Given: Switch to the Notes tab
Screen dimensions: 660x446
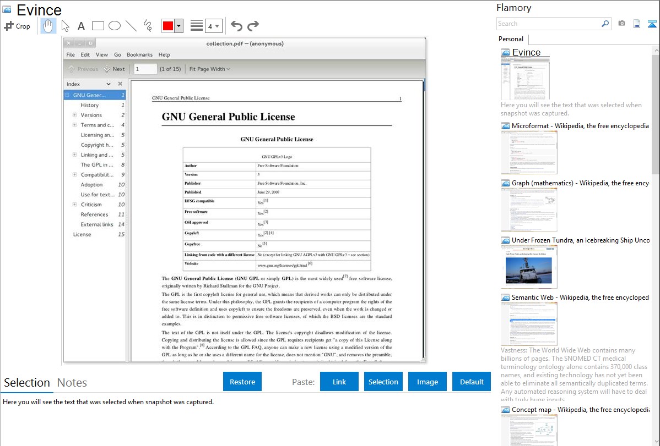Looking at the screenshot, I should (72, 383).
